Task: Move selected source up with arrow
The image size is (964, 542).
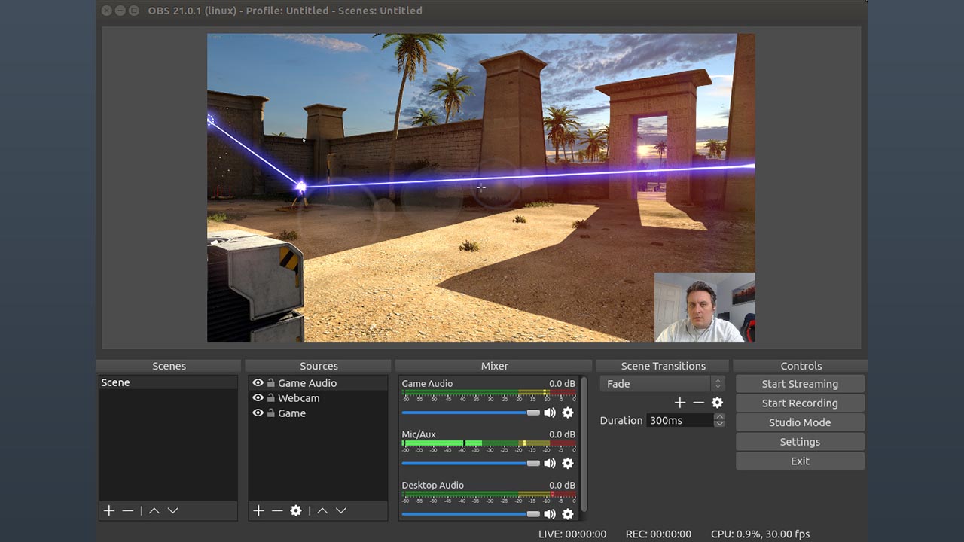Action: click(322, 510)
